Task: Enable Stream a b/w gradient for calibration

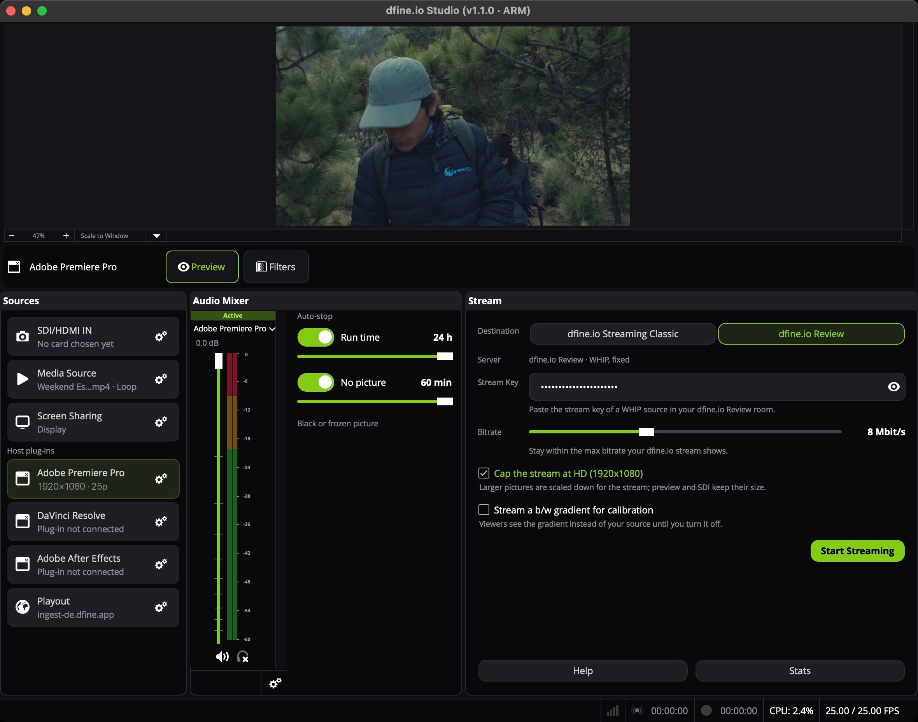Action: coord(484,510)
